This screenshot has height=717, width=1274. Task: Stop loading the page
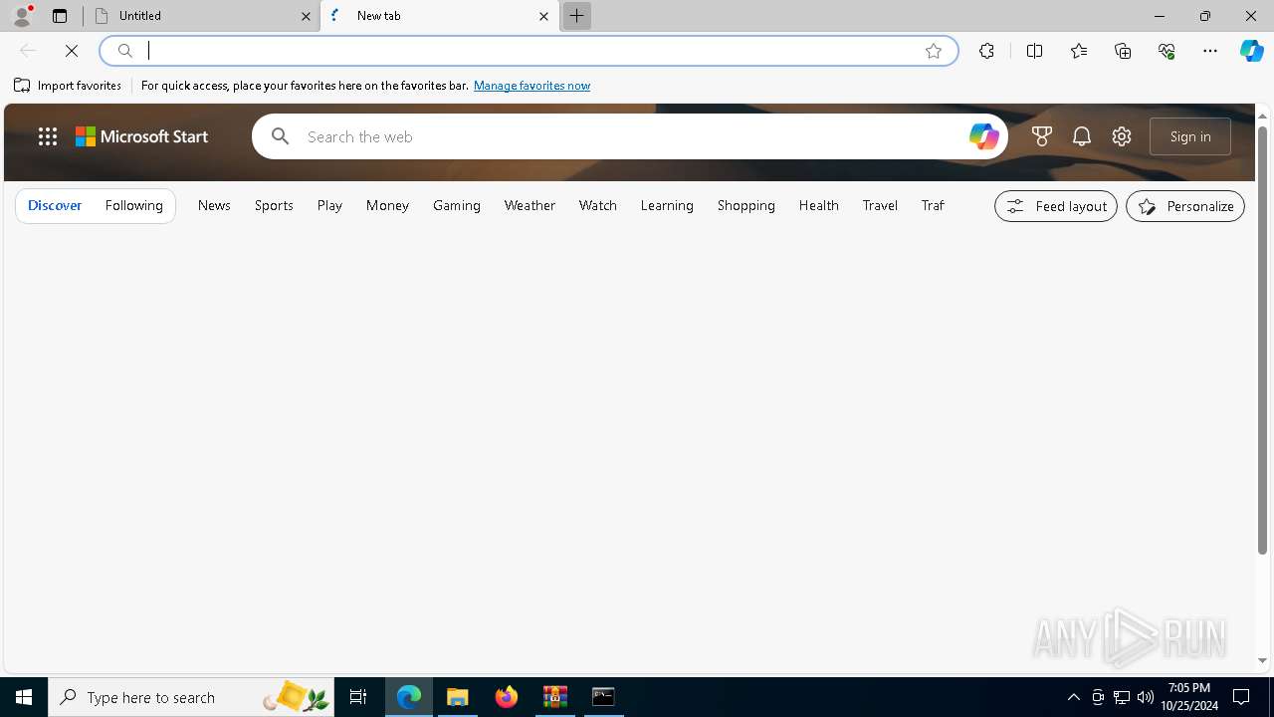coord(72,51)
